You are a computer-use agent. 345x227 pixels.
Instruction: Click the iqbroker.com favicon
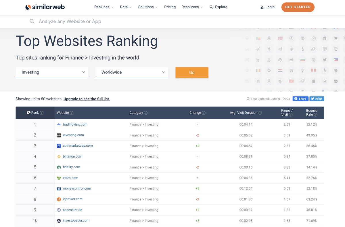pos(59,199)
